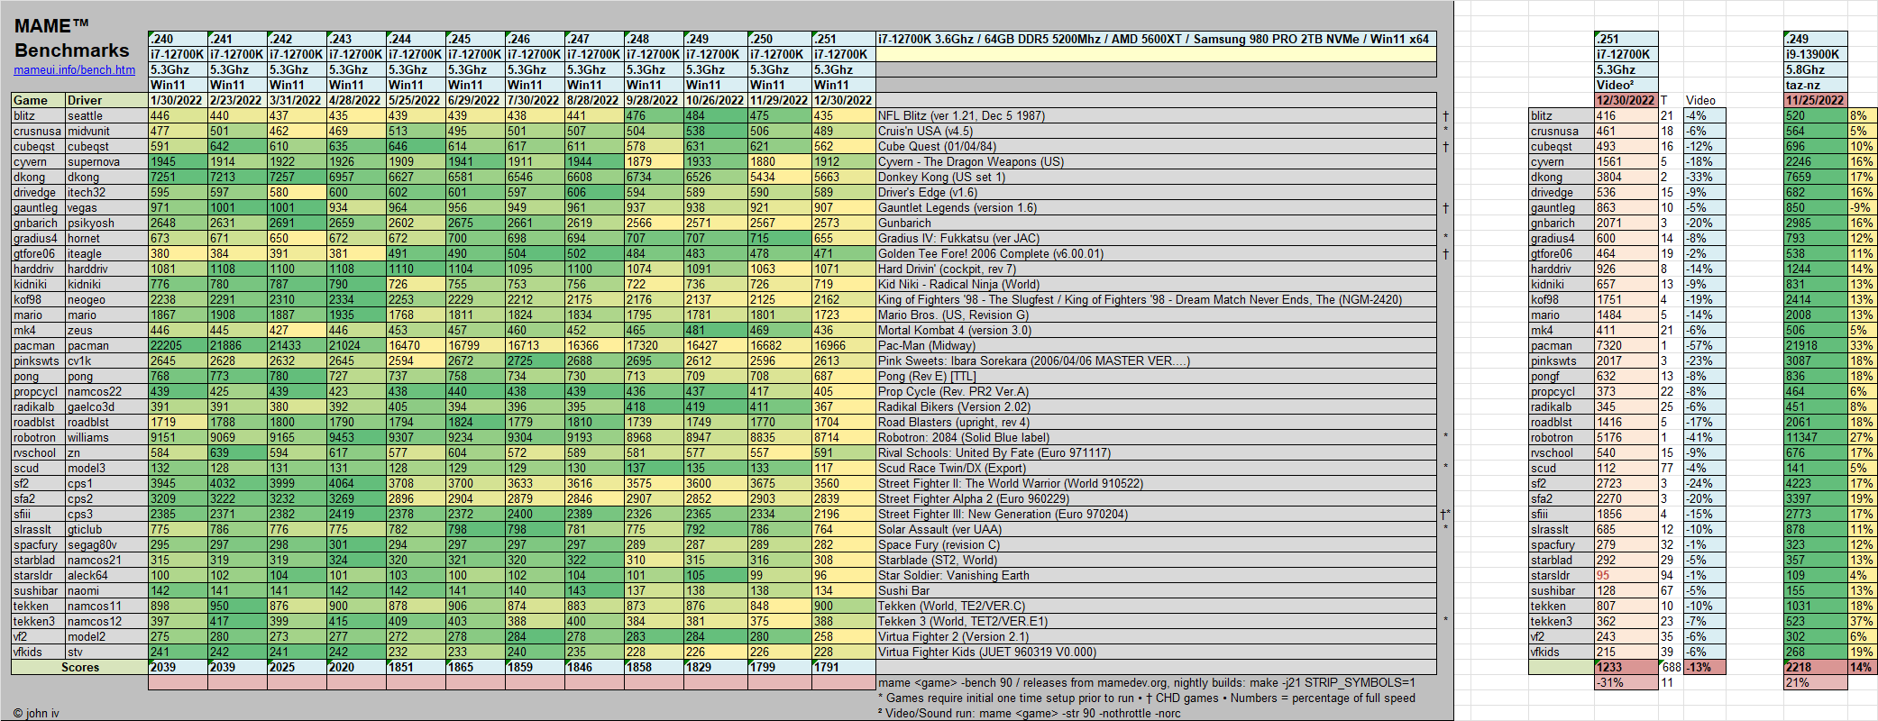Click the gticlub driver cell
Image resolution: width=1878 pixels, height=721 pixels.
[106, 529]
